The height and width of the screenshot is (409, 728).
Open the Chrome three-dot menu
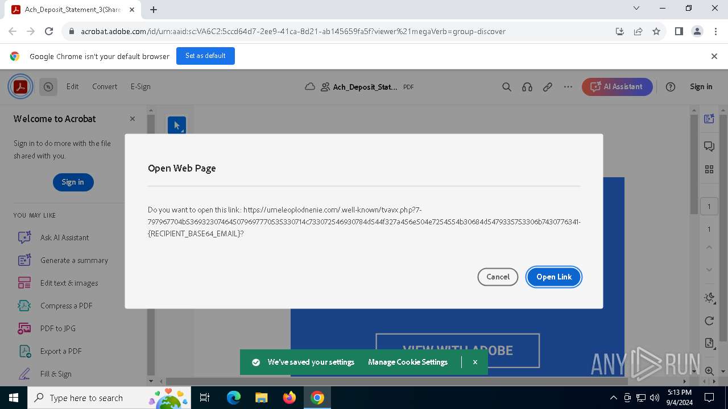(715, 31)
